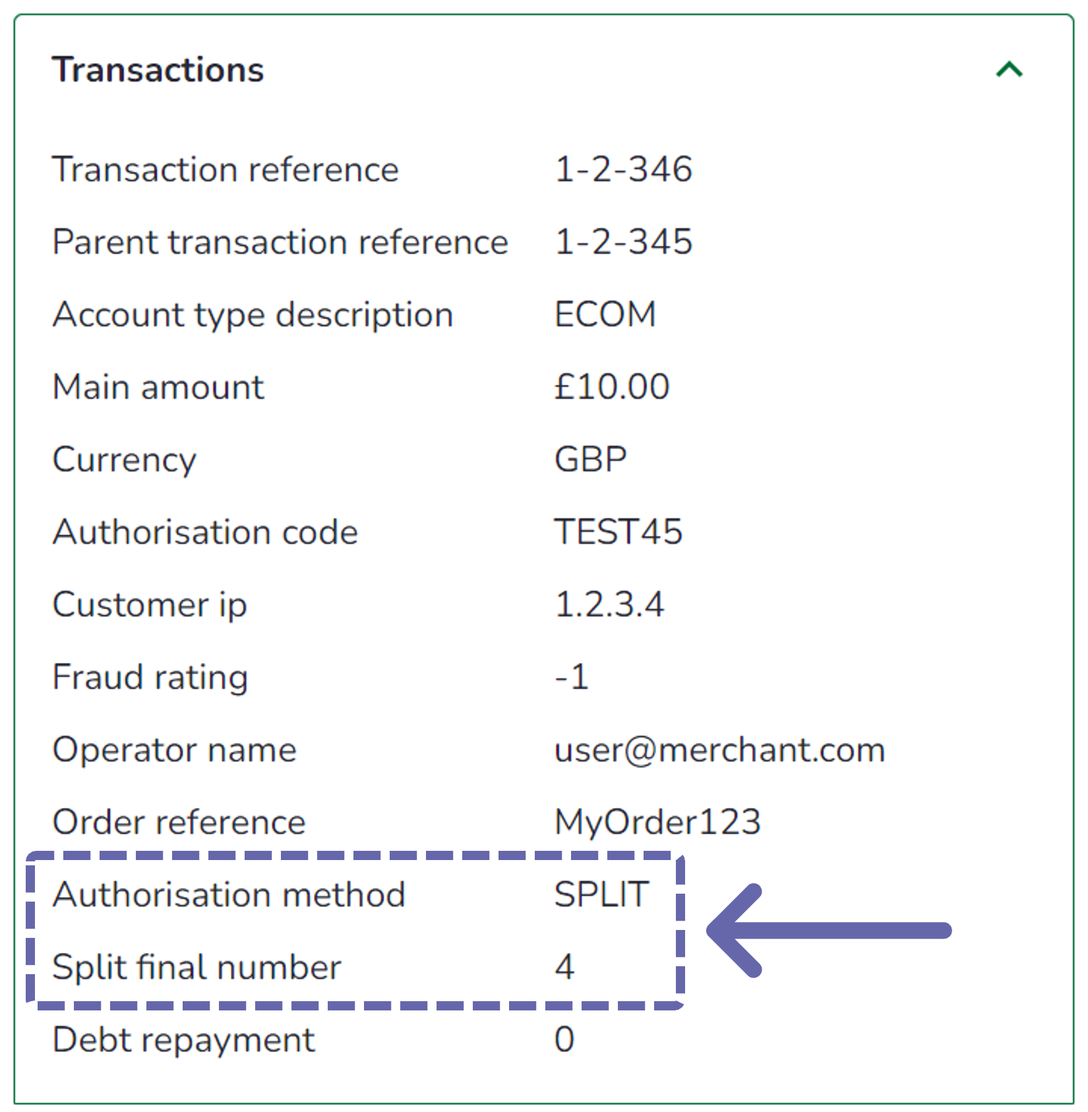Select order reference MyOrder123
This screenshot has width=1088, height=1112.
(x=658, y=822)
